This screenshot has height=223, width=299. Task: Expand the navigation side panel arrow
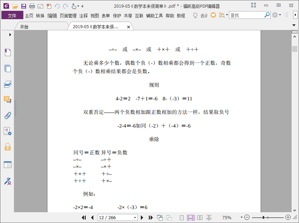[x=10, y=34]
